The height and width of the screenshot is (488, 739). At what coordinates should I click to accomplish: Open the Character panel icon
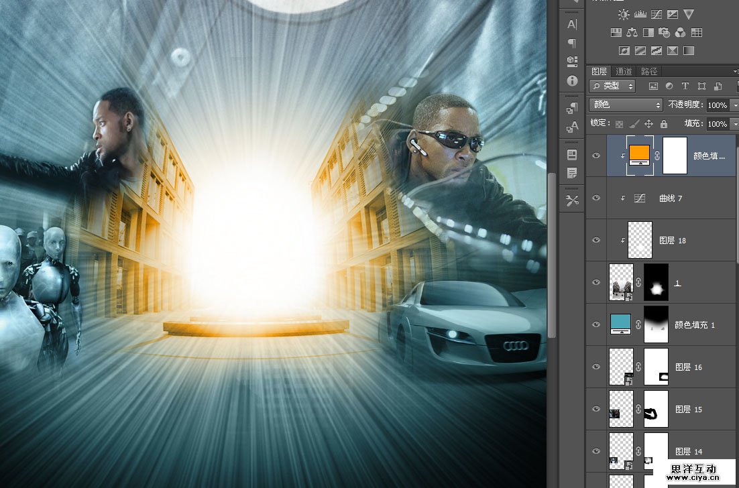point(572,24)
